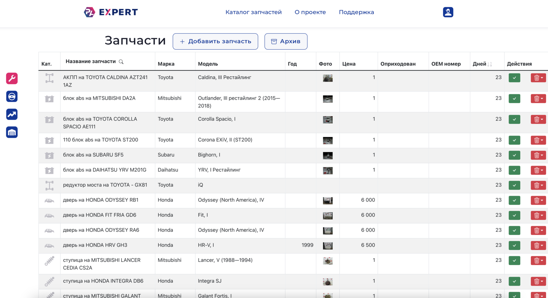Image resolution: width=548 pixels, height=298 pixels.
Task: Open delete dropdown for ступица HONDA INTEGRA DB6 row
Action: (538, 281)
